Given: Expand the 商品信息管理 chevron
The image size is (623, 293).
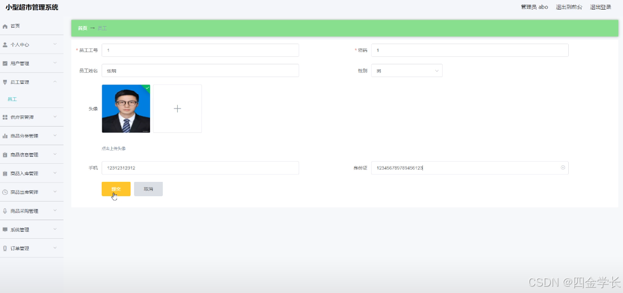Looking at the screenshot, I should [55, 154].
